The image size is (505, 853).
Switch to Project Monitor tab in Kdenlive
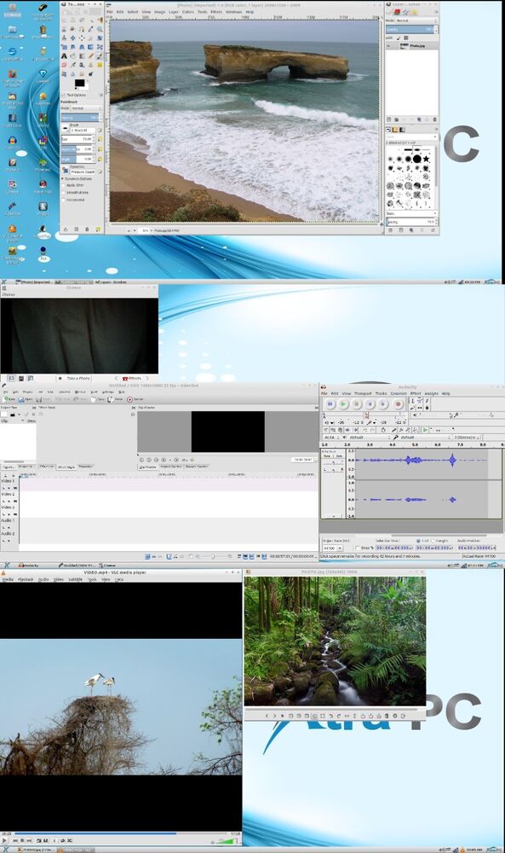170,467
